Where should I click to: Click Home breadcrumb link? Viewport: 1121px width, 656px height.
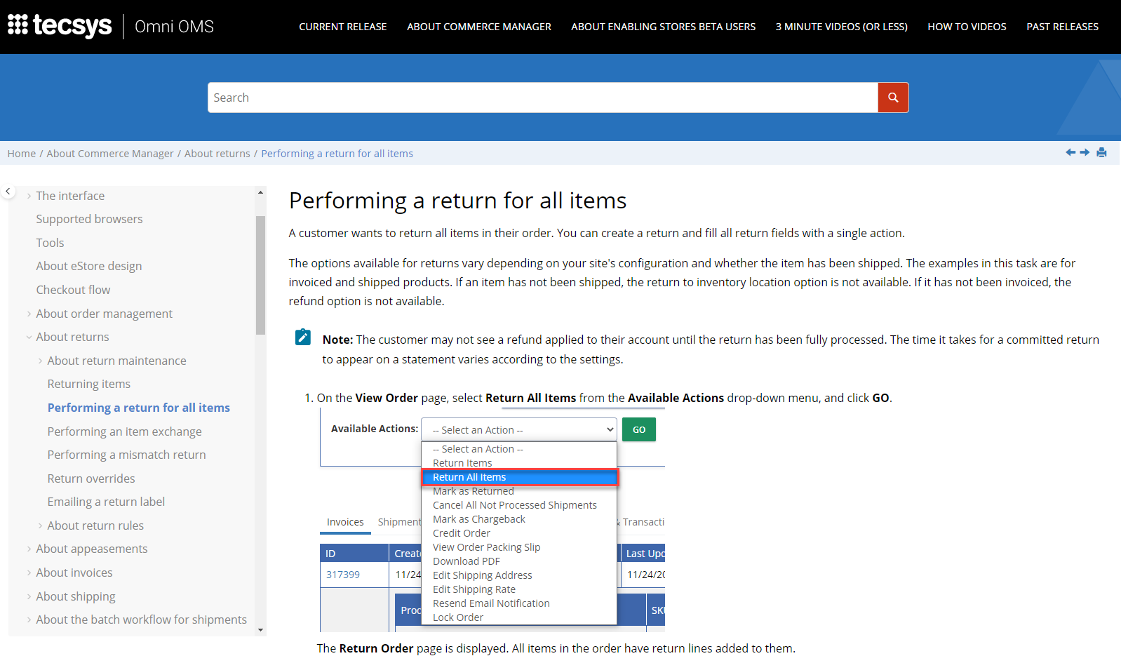tap(22, 154)
